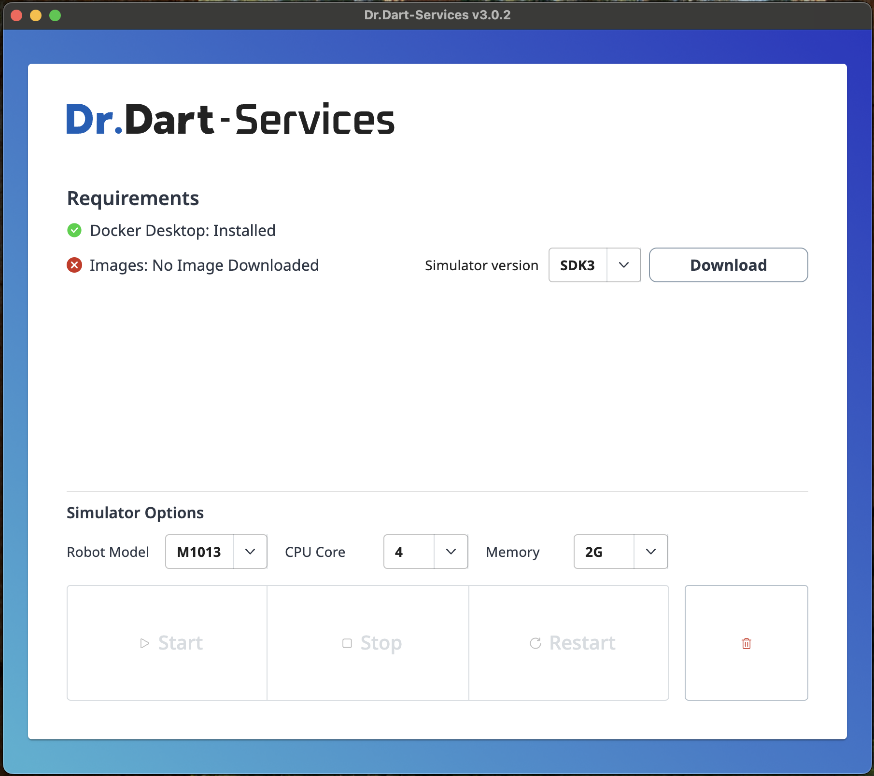Click the square icon beside Stop
The height and width of the screenshot is (776, 874).
tap(347, 643)
